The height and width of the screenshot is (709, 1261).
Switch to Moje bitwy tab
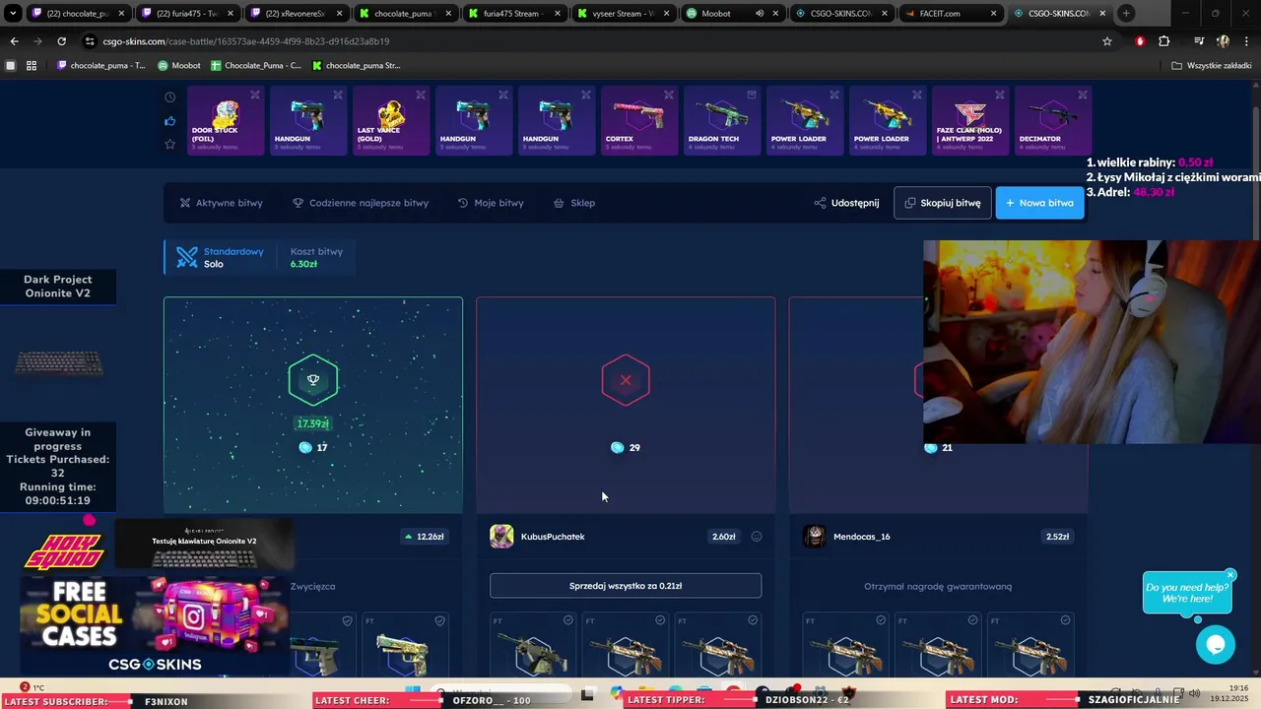coord(491,203)
